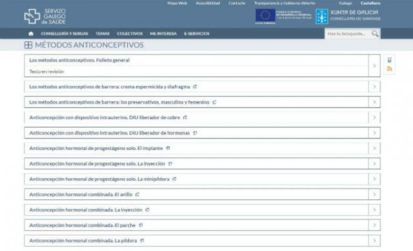The width and height of the screenshot is (413, 251).
Task: Click the grid icon beside Métodos Anticonceptivos
Action: point(28,45)
